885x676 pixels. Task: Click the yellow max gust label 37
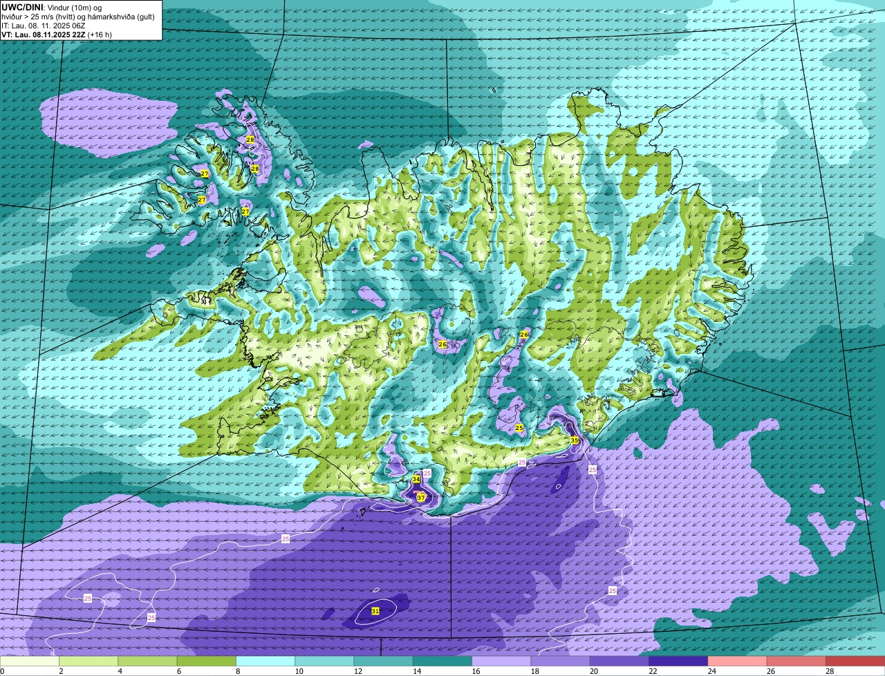tap(421, 497)
